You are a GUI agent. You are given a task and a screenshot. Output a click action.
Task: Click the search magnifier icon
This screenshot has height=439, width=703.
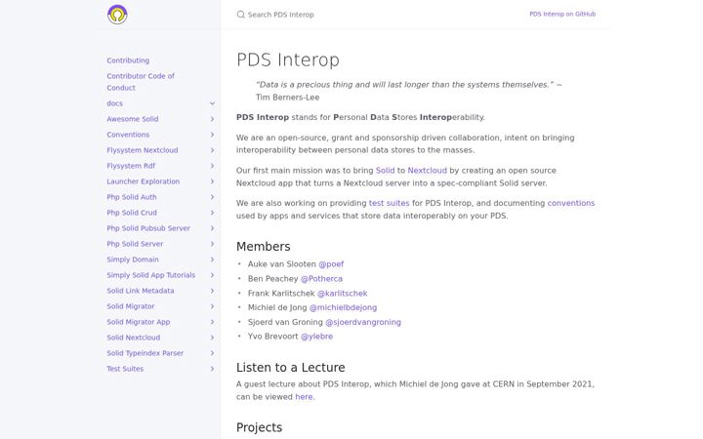pyautogui.click(x=241, y=15)
